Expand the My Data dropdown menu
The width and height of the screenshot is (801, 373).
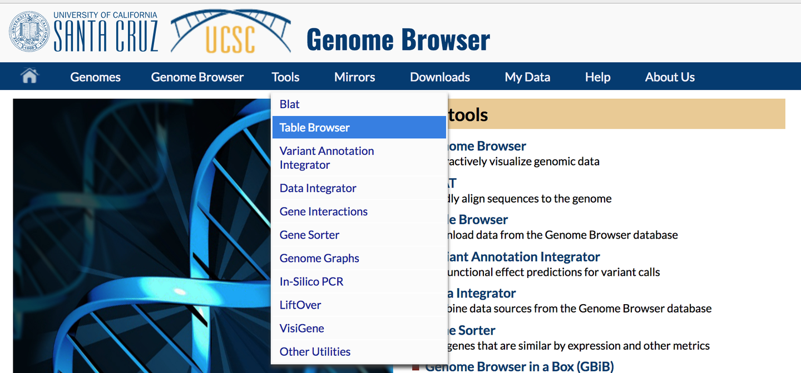pyautogui.click(x=527, y=77)
